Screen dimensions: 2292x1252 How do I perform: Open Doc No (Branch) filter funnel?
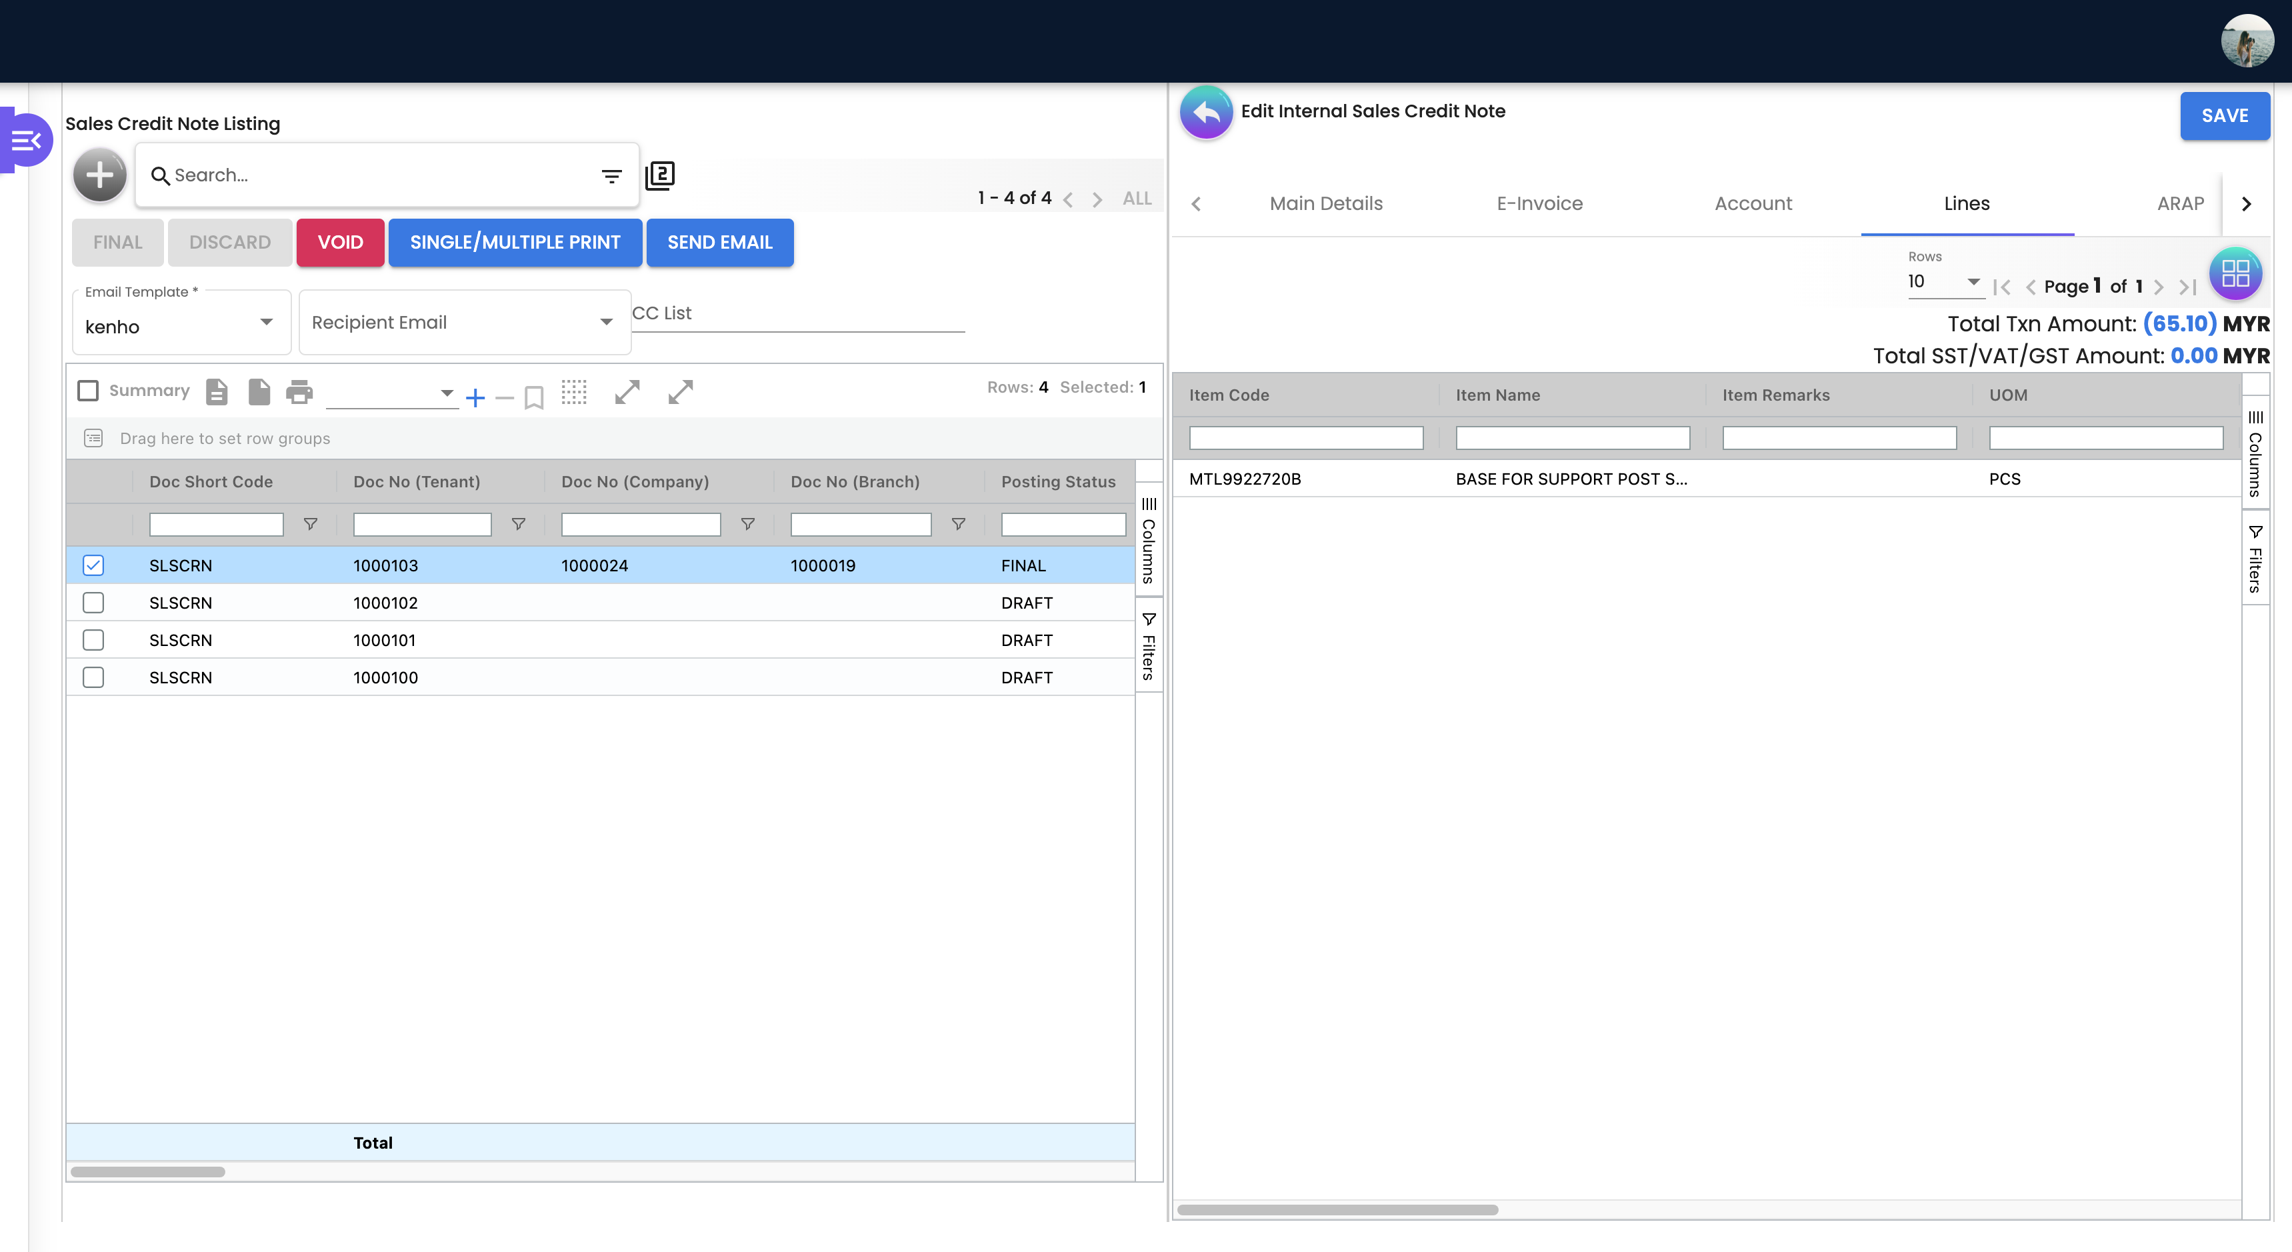(958, 524)
